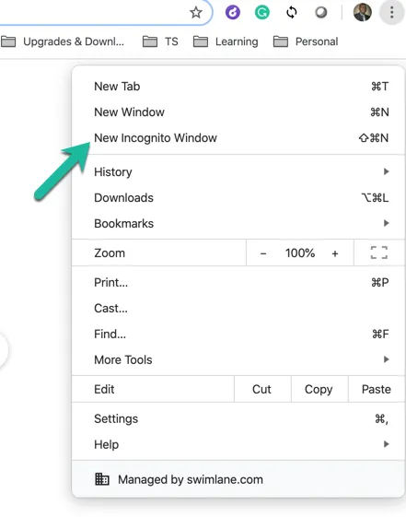Click the green Grammarly extension icon
This screenshot has height=517, width=406.
(262, 13)
